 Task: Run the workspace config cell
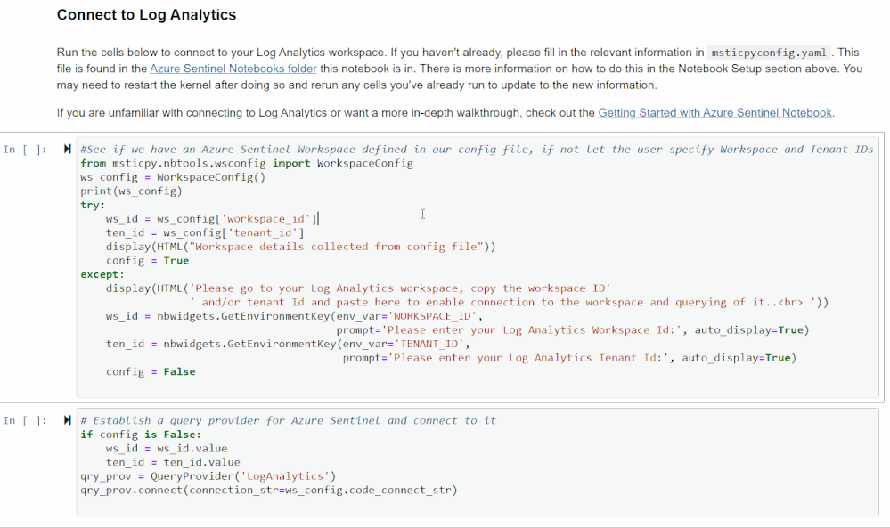[67, 150]
